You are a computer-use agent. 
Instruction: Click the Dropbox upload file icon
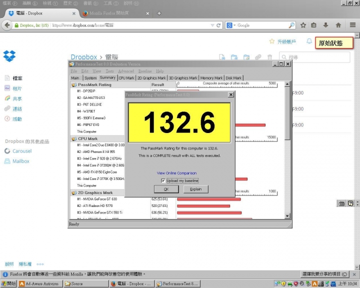tap(222, 57)
